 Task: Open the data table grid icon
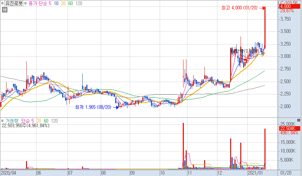tap(5, 10)
